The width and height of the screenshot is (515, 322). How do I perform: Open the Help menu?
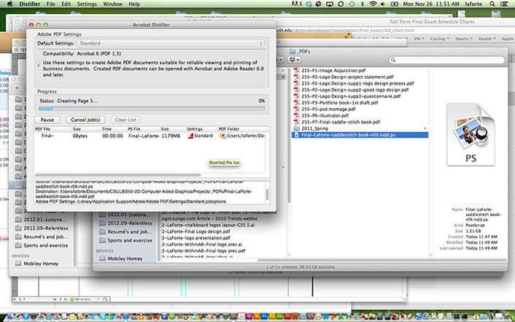pos(134,4)
